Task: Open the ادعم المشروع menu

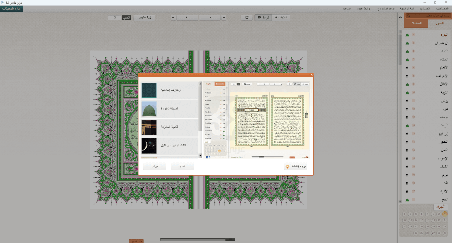Action: pos(386,8)
